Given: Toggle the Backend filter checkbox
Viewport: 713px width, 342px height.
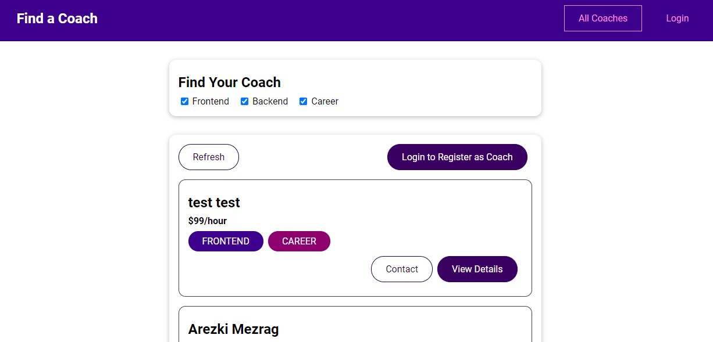Looking at the screenshot, I should (x=245, y=102).
